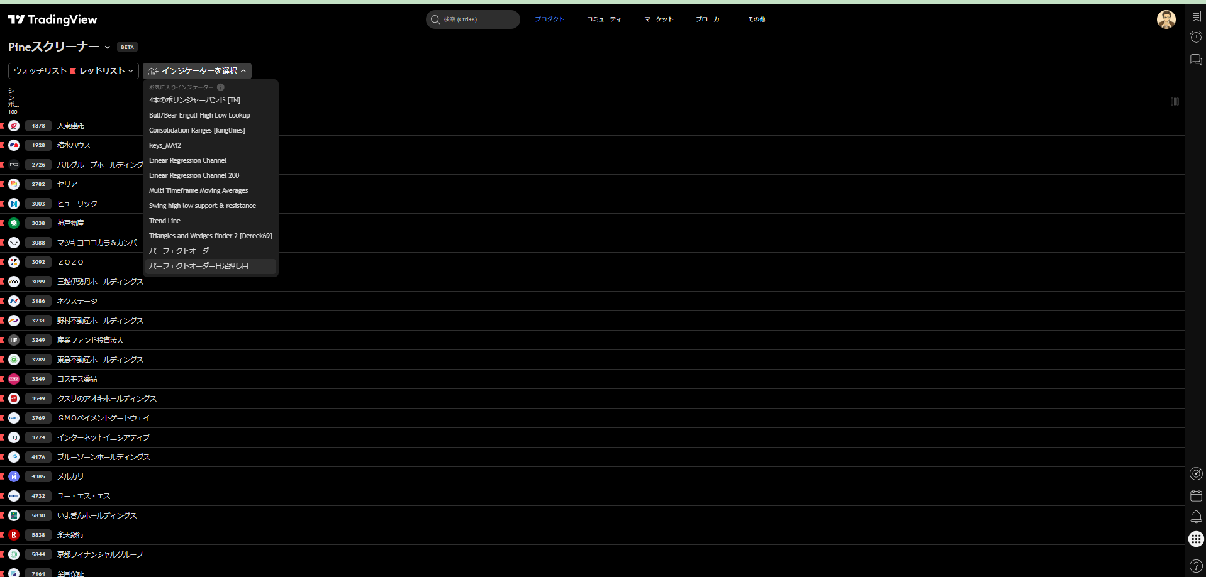Click the company logo for インターネットイニシアティブ
The image size is (1206, 577).
pyautogui.click(x=14, y=437)
